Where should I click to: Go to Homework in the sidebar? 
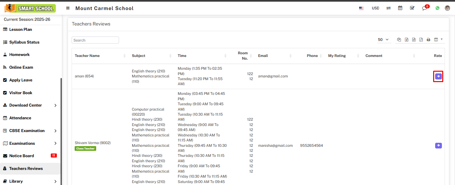coord(20,55)
